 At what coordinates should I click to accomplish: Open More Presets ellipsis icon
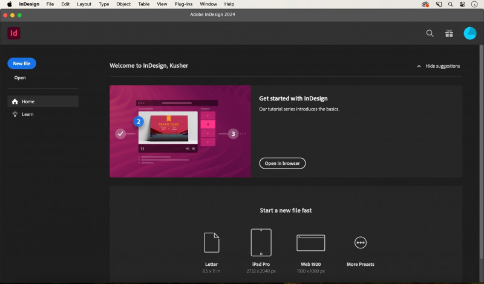(361, 242)
